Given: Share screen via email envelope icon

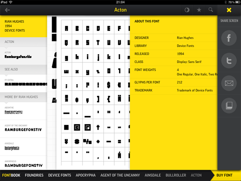Looking at the screenshot, I should click(229, 83).
